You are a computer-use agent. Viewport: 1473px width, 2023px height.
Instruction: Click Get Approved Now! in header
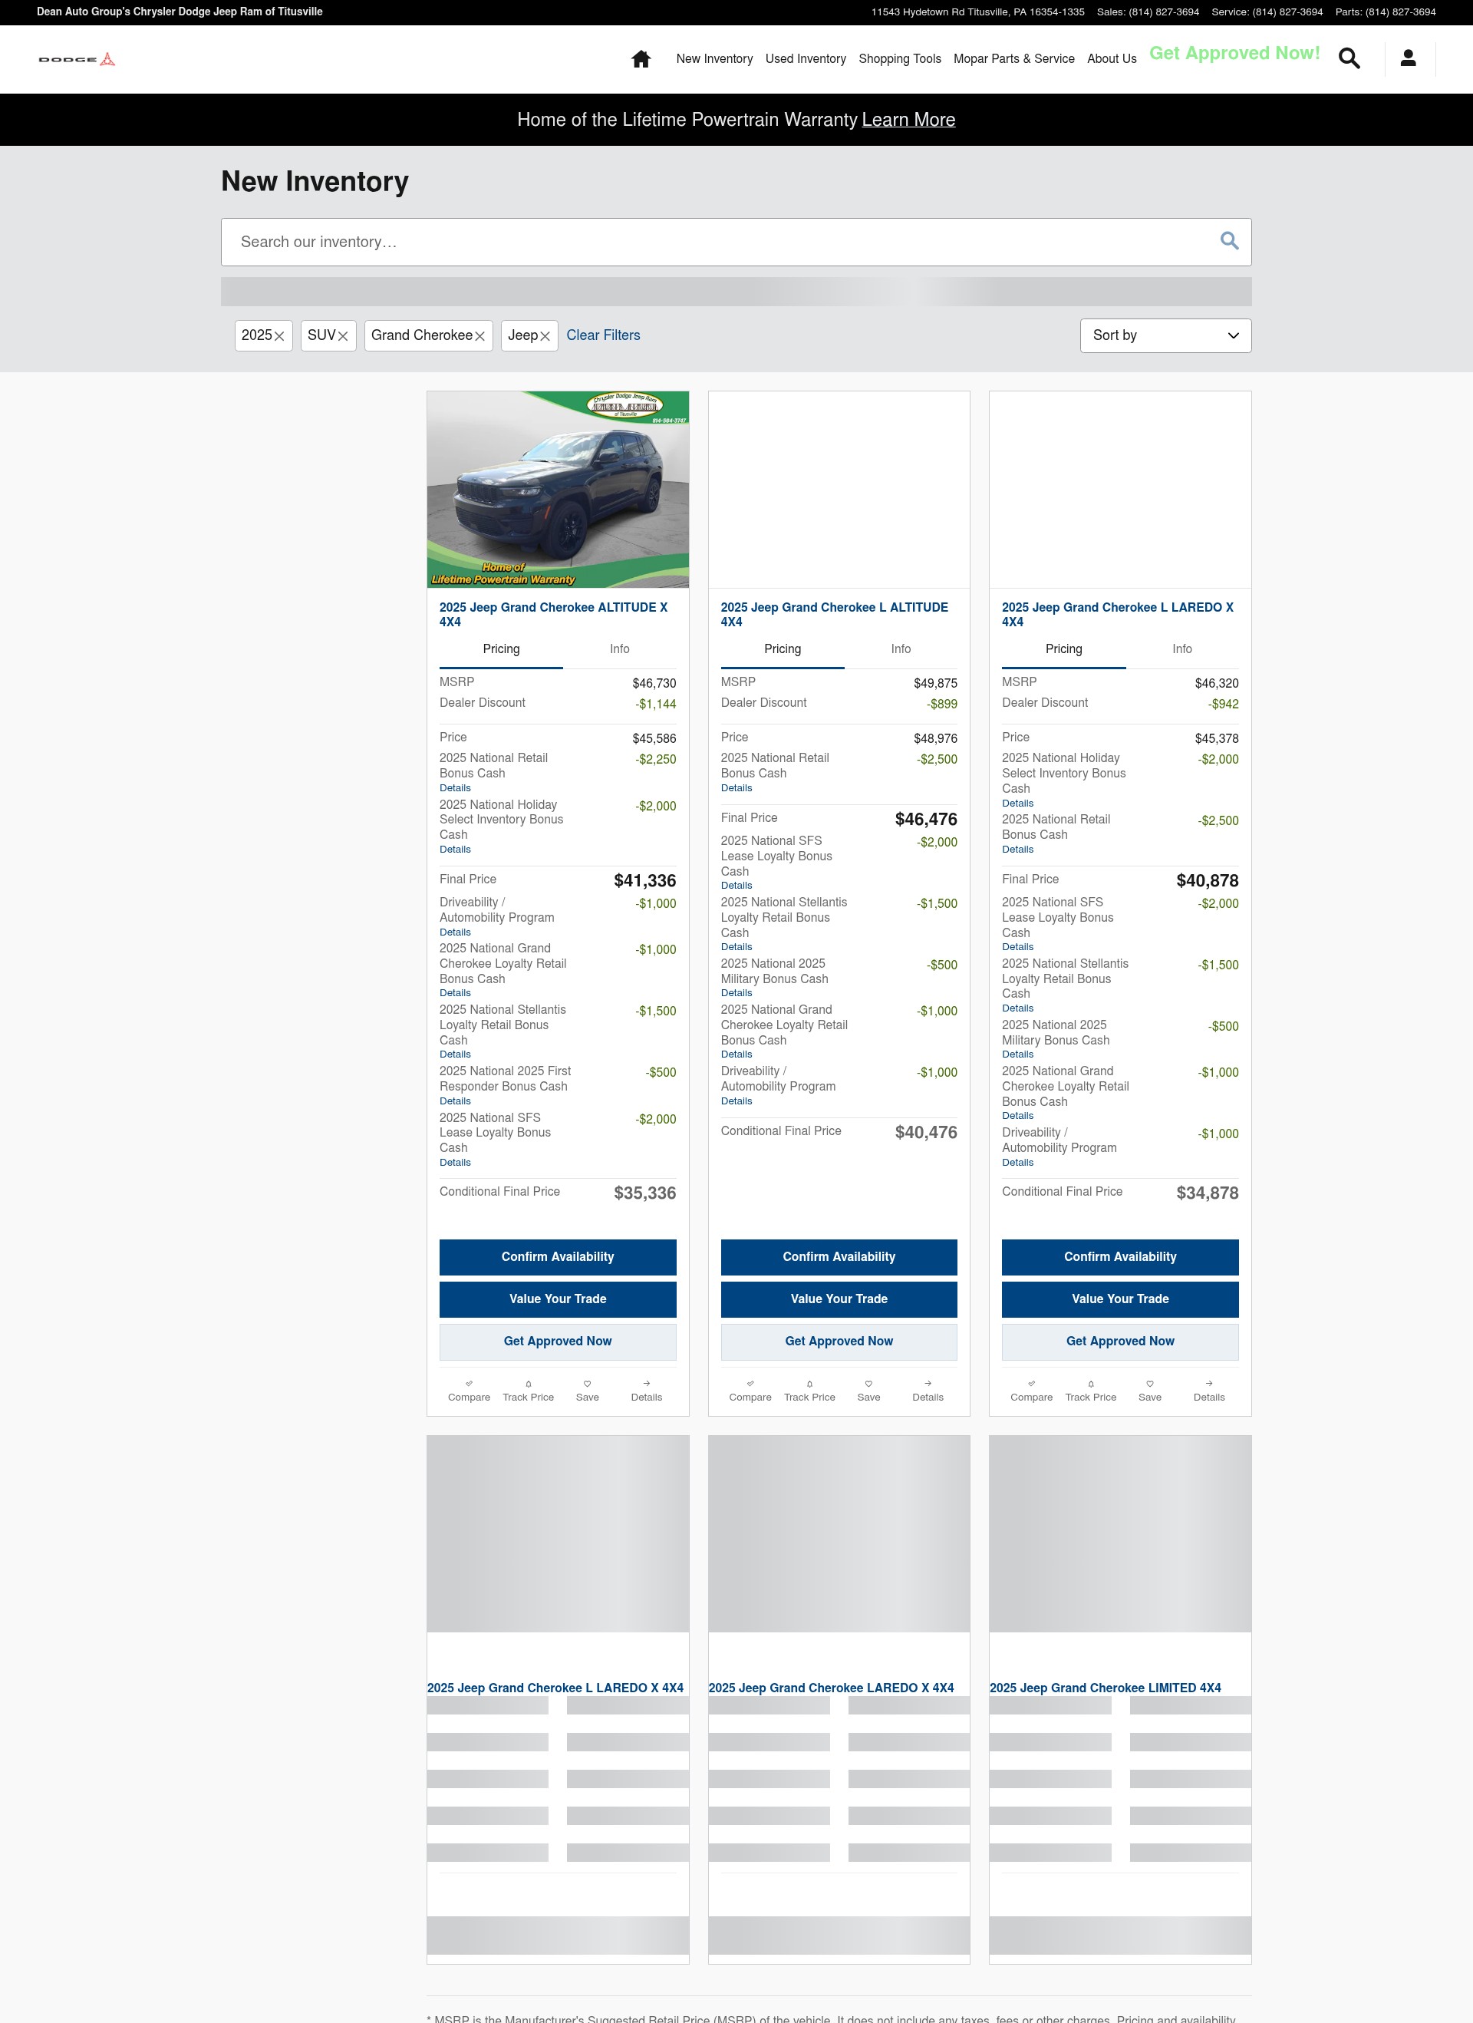point(1234,54)
